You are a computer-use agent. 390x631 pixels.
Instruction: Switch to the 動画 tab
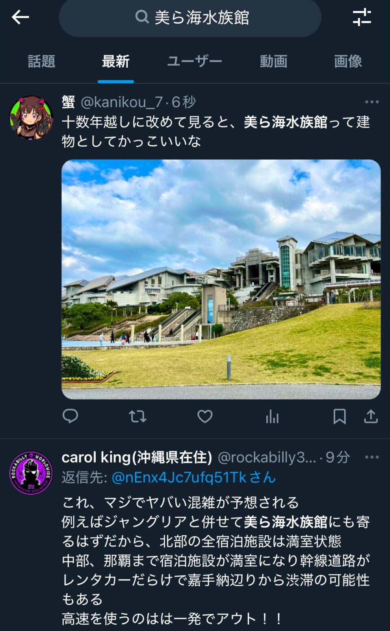click(x=273, y=62)
